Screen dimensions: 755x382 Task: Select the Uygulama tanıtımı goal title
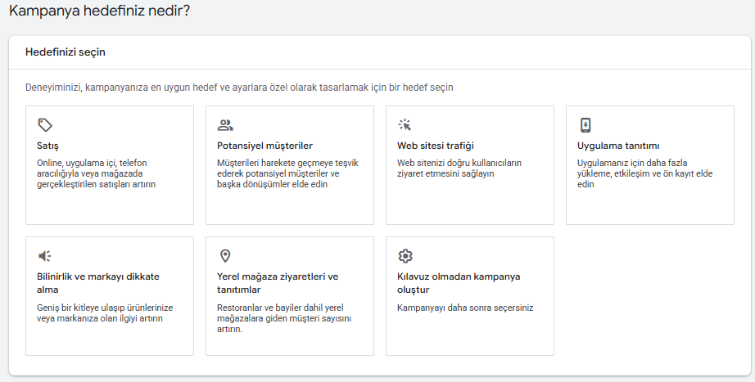click(618, 146)
